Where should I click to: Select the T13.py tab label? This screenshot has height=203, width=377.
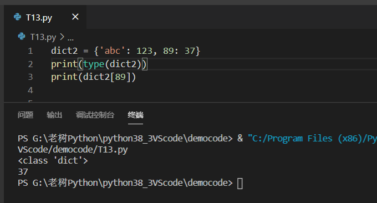coord(39,18)
